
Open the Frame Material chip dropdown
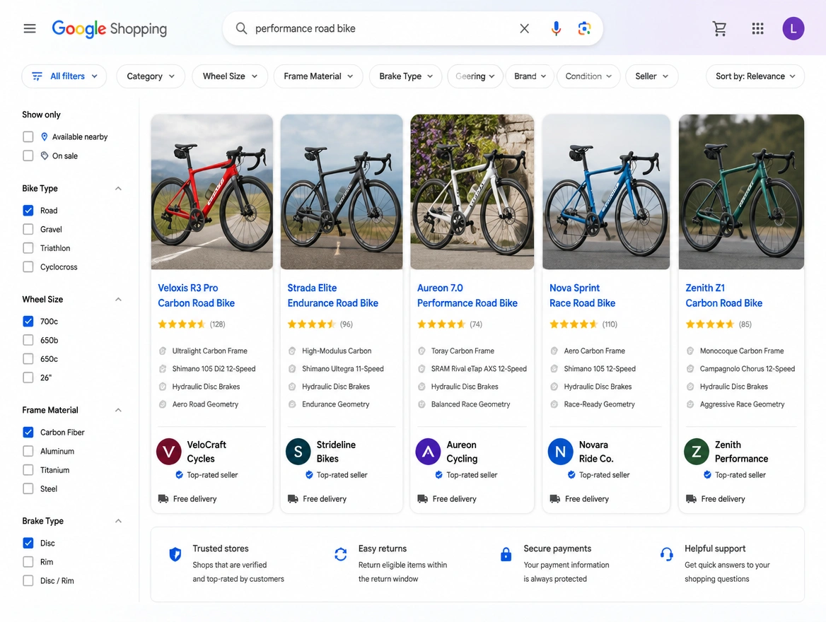pyautogui.click(x=318, y=76)
